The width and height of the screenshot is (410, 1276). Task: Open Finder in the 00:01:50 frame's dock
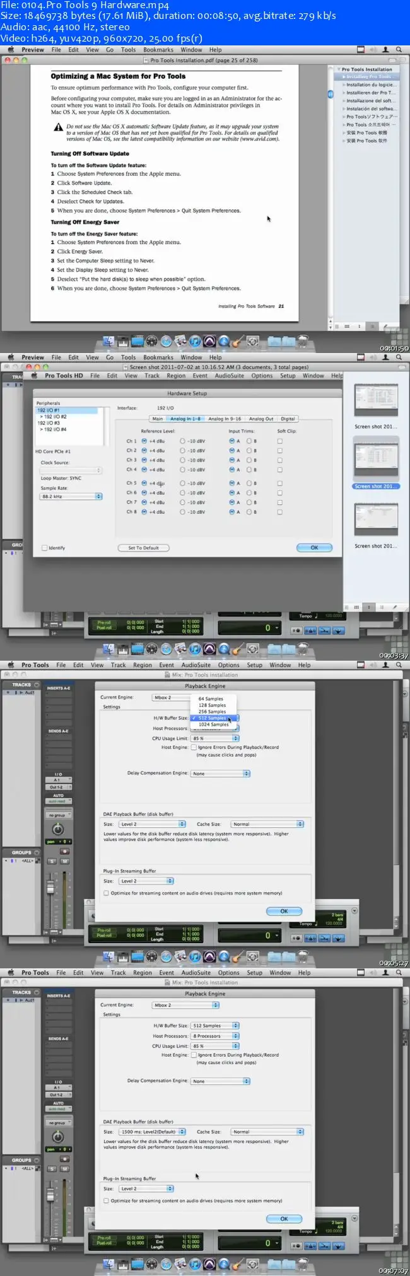108,342
